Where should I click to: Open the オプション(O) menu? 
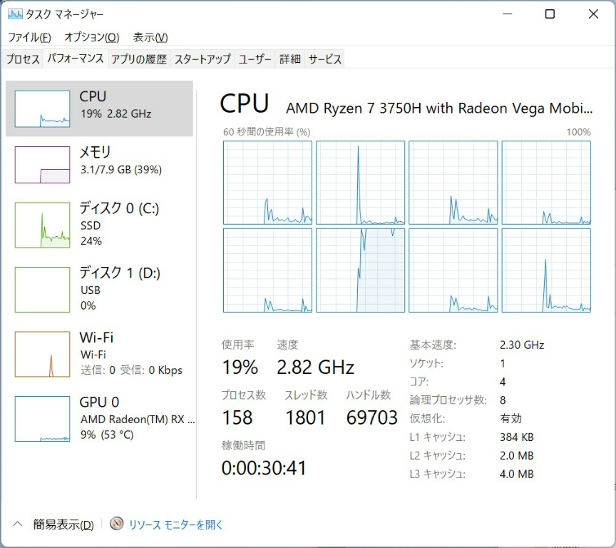(91, 37)
